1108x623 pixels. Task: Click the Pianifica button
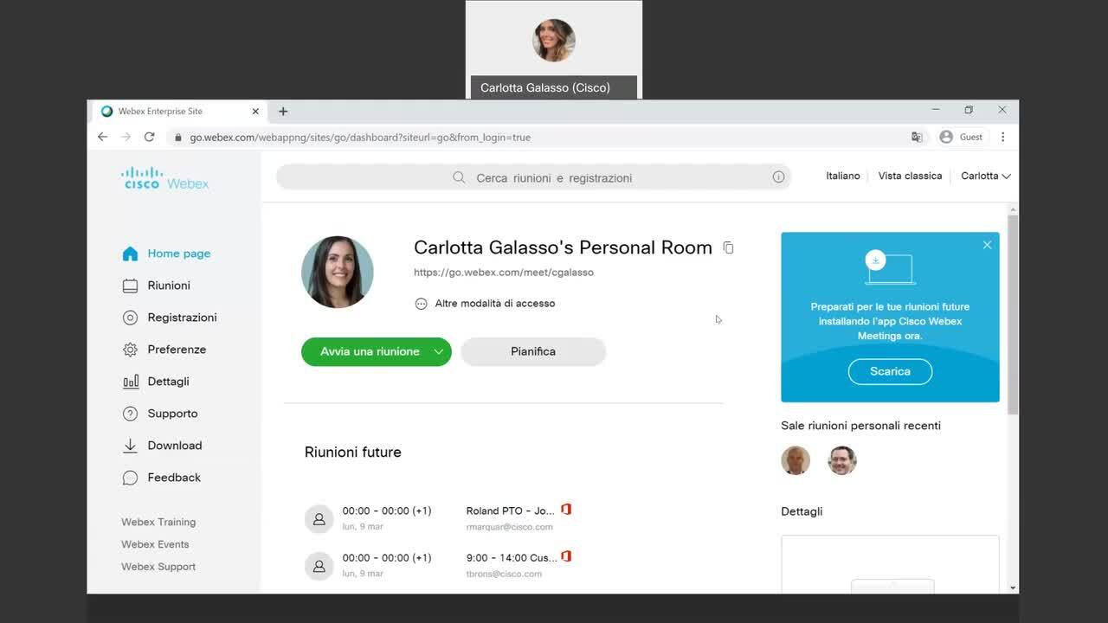click(533, 351)
